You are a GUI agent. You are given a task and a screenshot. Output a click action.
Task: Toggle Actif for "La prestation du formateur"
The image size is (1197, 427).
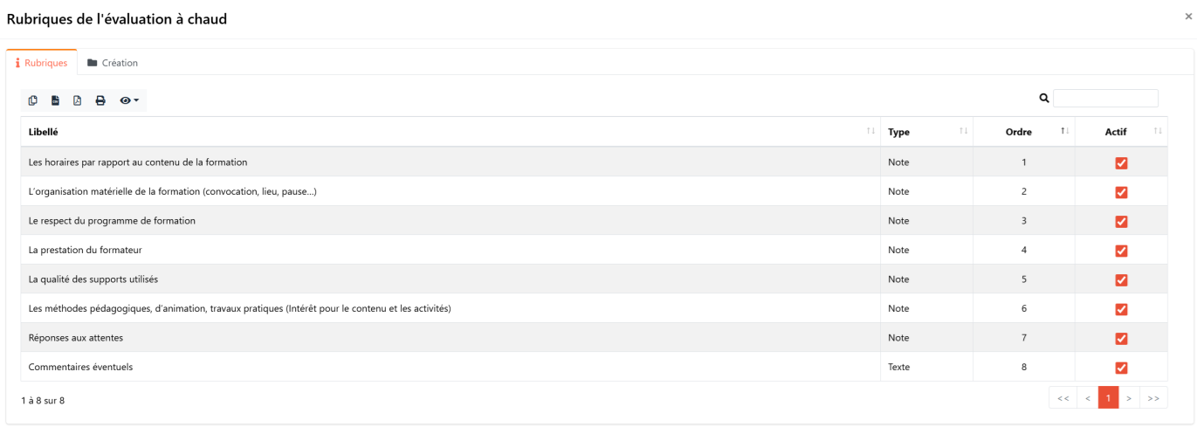[x=1121, y=251]
